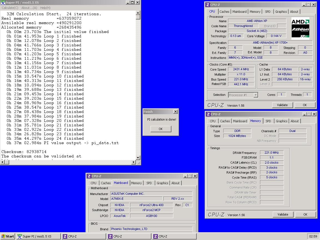The image size is (320, 240).
Task: Click BIOS Brand Phoenix Technologies, LTD field
Action: (x=151, y=229)
